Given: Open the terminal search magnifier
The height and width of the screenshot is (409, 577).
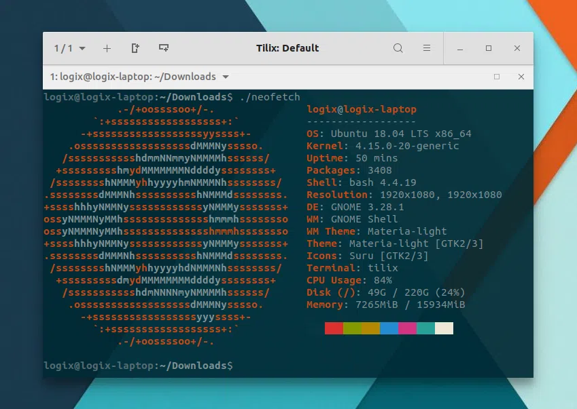Looking at the screenshot, I should (398, 48).
